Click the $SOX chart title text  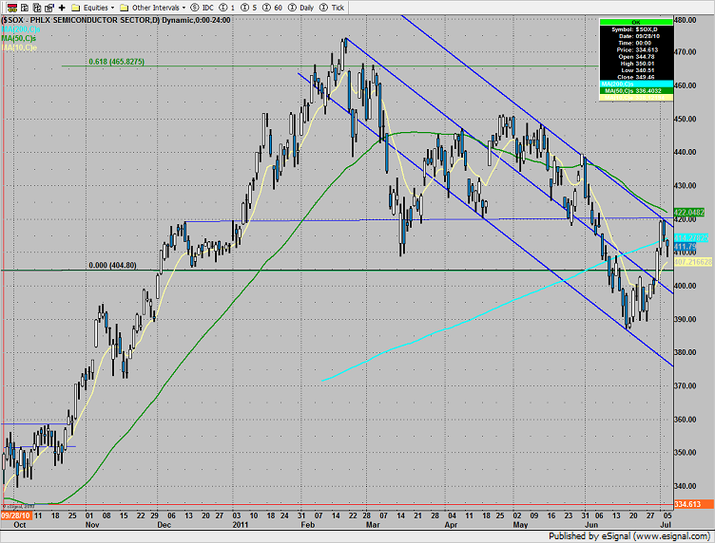pos(116,20)
